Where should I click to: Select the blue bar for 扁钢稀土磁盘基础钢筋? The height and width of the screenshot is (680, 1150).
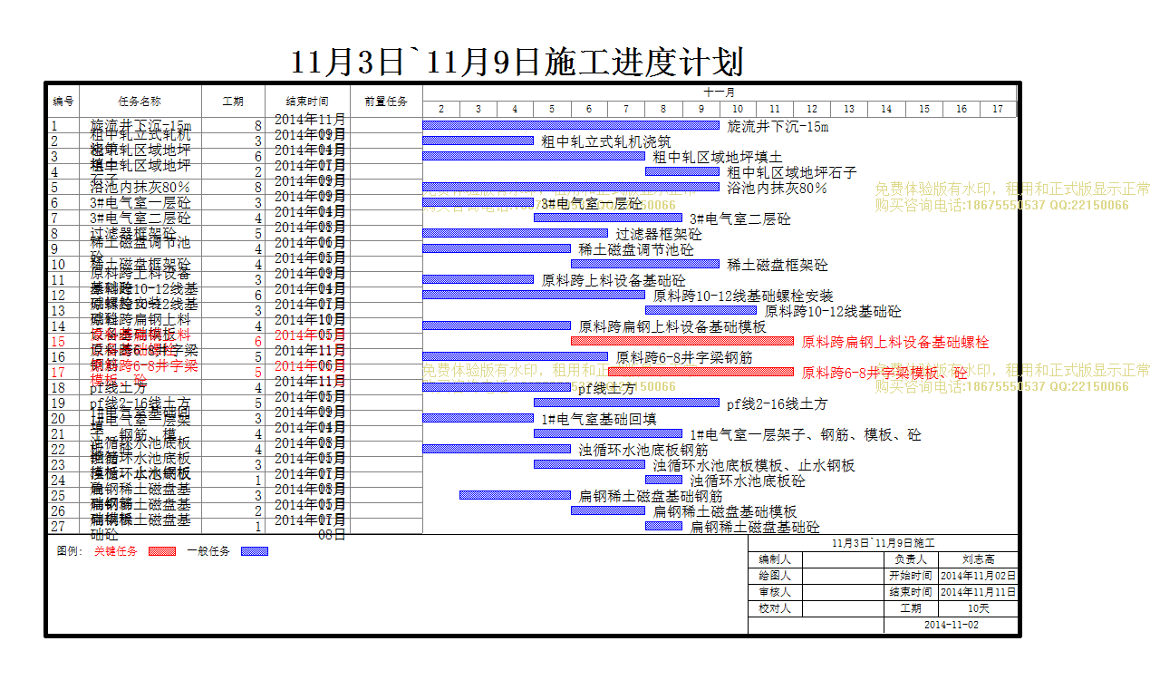tap(516, 495)
